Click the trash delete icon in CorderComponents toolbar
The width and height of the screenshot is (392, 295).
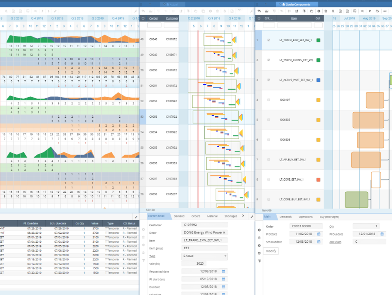coord(326,11)
